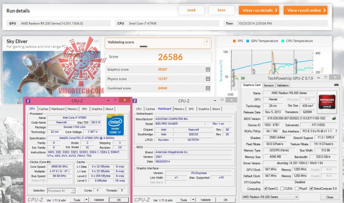344x203 pixels.
Task: Click Tools button in pink CPU-Z window
Action: (77, 200)
